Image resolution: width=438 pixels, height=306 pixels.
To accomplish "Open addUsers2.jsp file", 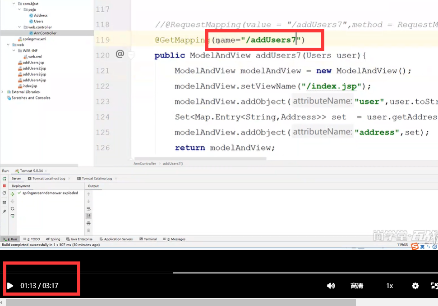I will point(32,68).
